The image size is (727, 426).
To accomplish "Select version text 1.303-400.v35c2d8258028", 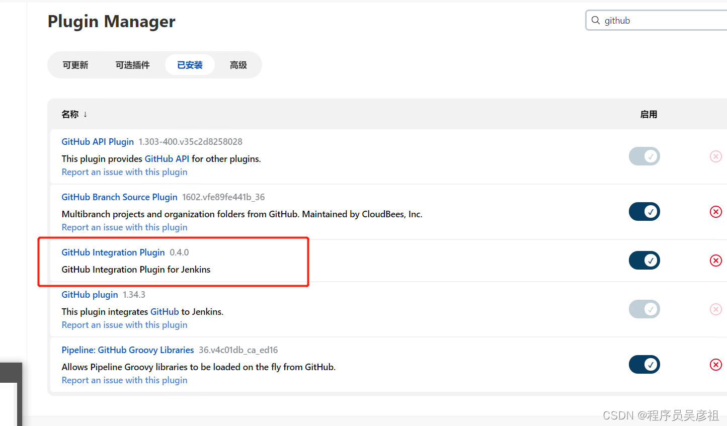I will point(191,142).
